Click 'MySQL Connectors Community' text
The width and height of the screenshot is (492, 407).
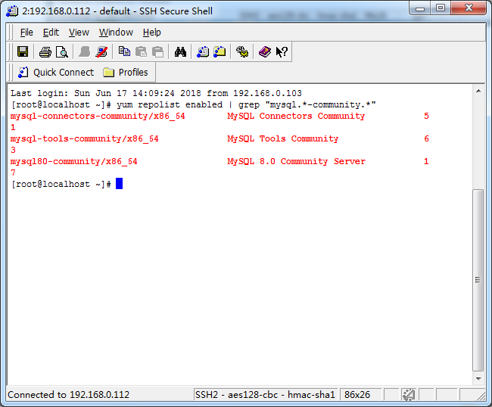296,116
